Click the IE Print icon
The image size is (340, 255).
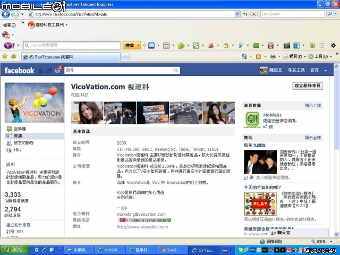pos(273,57)
